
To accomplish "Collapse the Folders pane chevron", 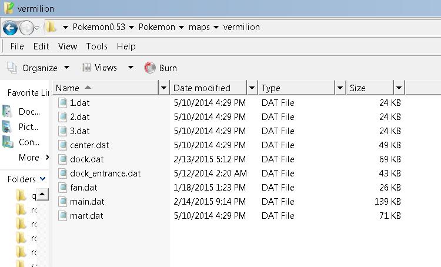I will (x=43, y=179).
